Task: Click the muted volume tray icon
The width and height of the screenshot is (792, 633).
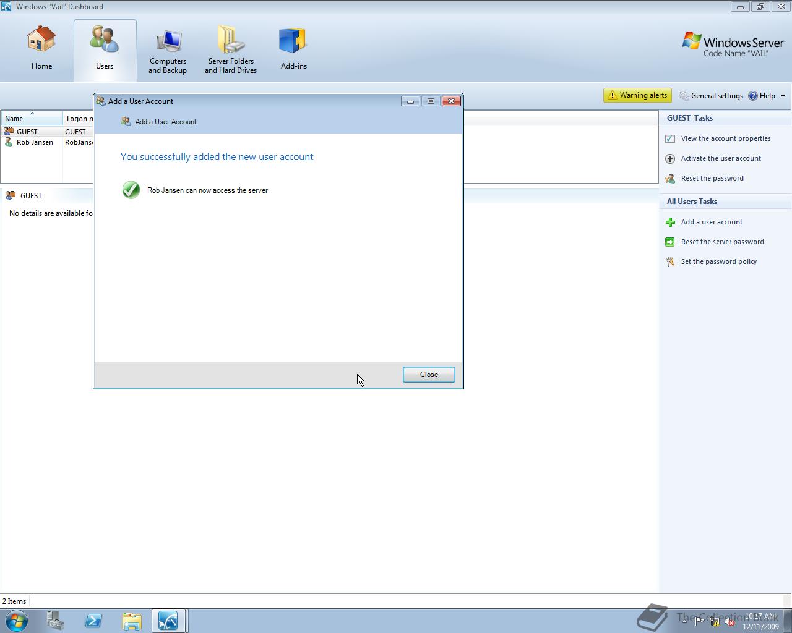Action: (729, 621)
